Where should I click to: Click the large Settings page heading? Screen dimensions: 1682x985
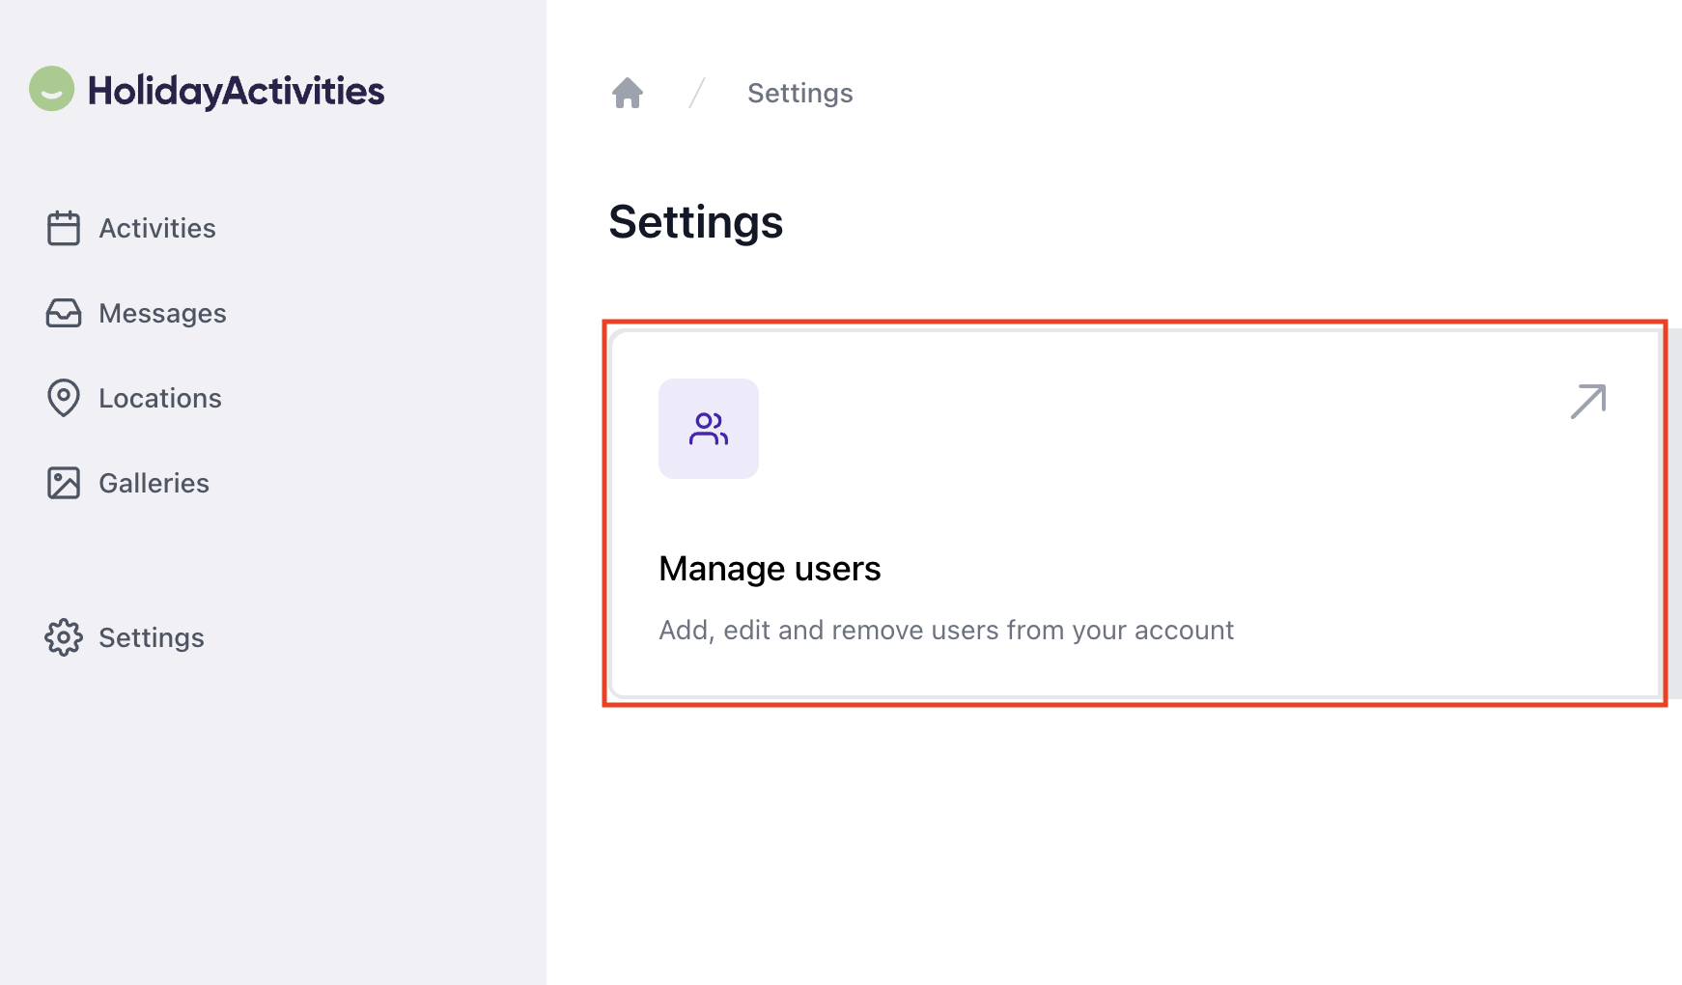coord(695,222)
